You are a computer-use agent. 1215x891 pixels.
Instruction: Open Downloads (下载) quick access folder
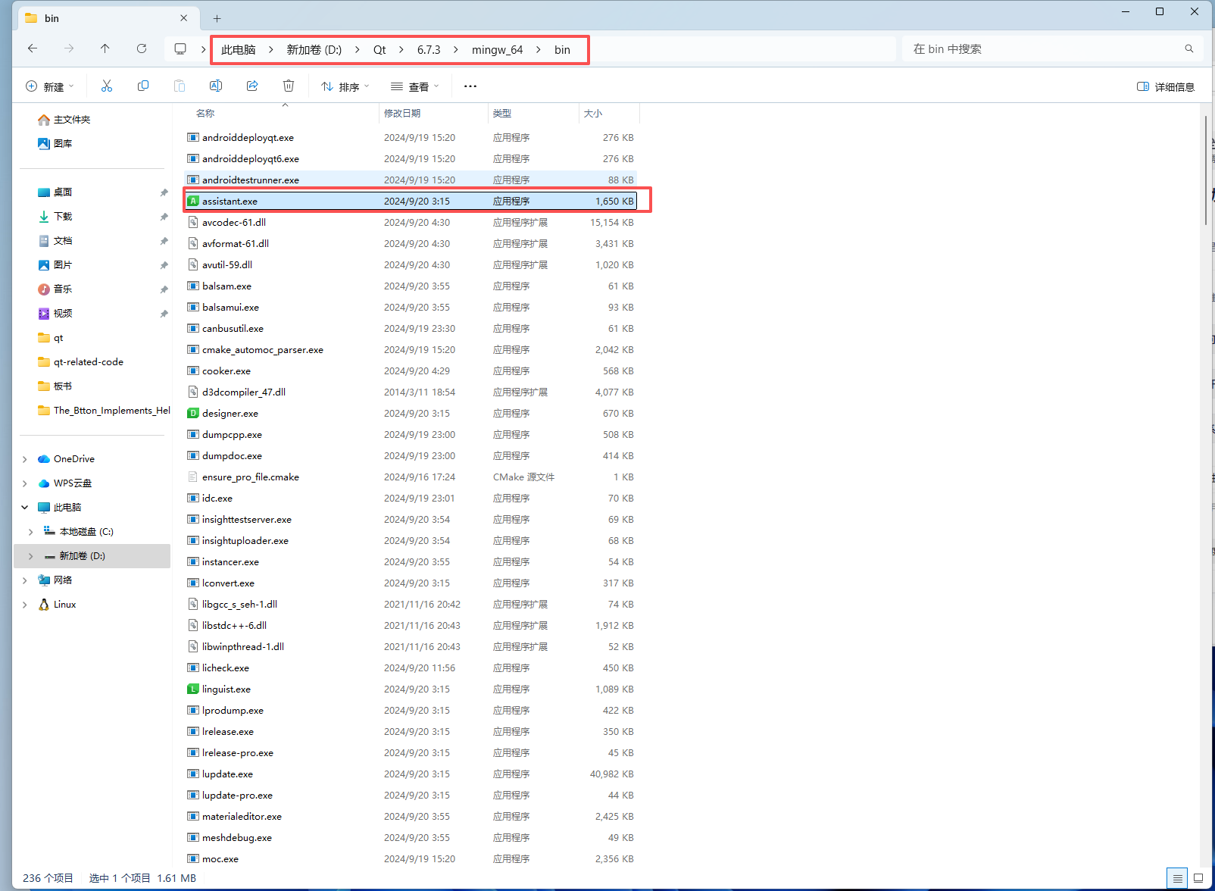55,217
